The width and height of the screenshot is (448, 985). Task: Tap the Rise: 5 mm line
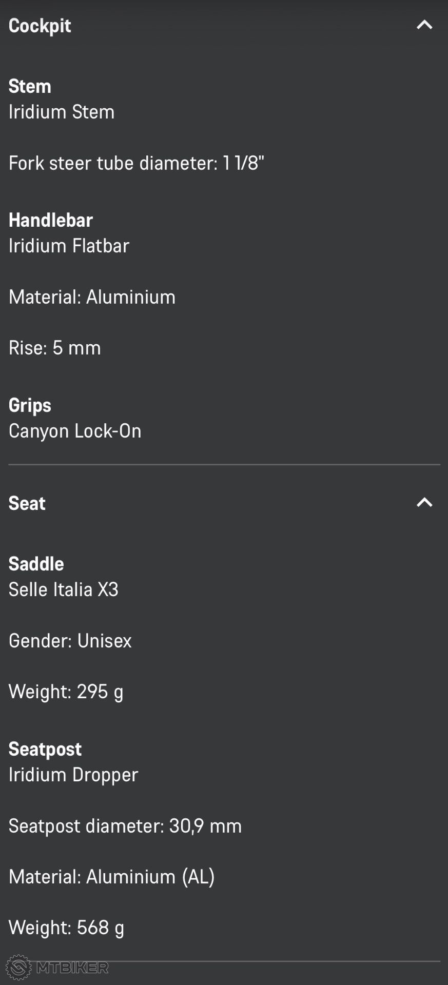tap(55, 348)
